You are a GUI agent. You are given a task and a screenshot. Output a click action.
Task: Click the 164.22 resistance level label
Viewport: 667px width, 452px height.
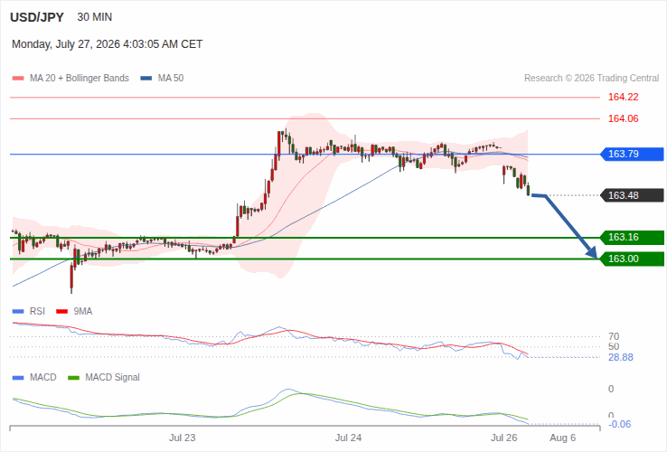click(x=624, y=97)
